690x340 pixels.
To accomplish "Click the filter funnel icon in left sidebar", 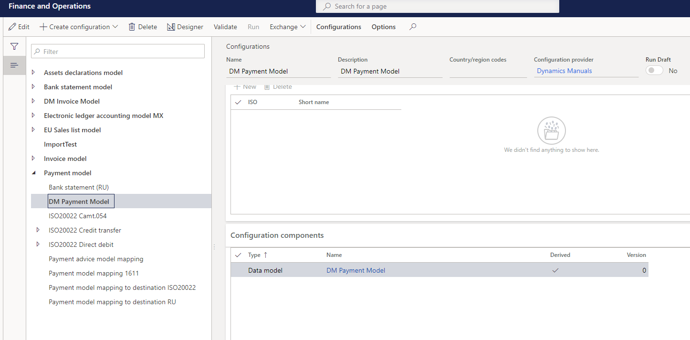I will [x=14, y=46].
